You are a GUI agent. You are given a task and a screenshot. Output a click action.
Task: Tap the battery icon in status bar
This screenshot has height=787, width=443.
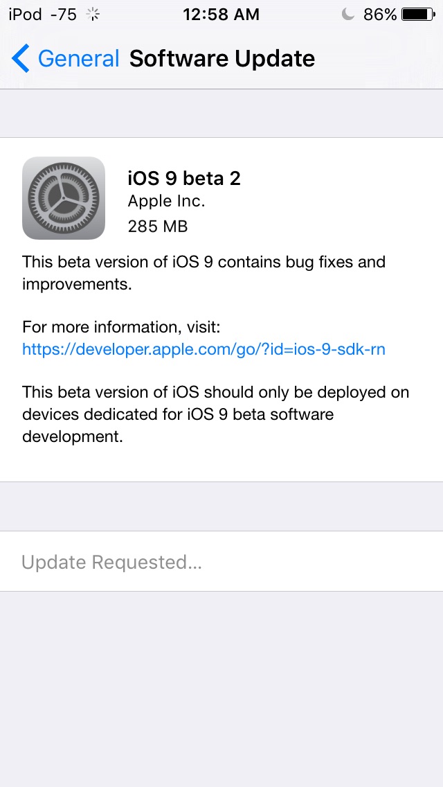[x=419, y=15]
